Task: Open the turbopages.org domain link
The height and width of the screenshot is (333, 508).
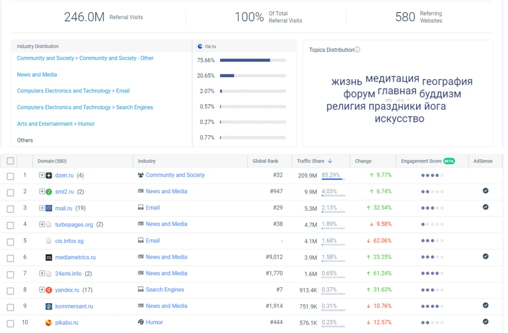Action: point(74,224)
